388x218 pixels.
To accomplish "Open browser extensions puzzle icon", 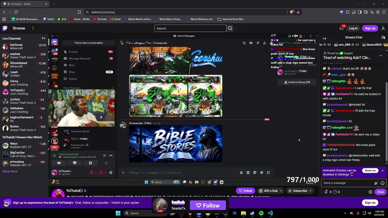I will [x=347, y=12].
